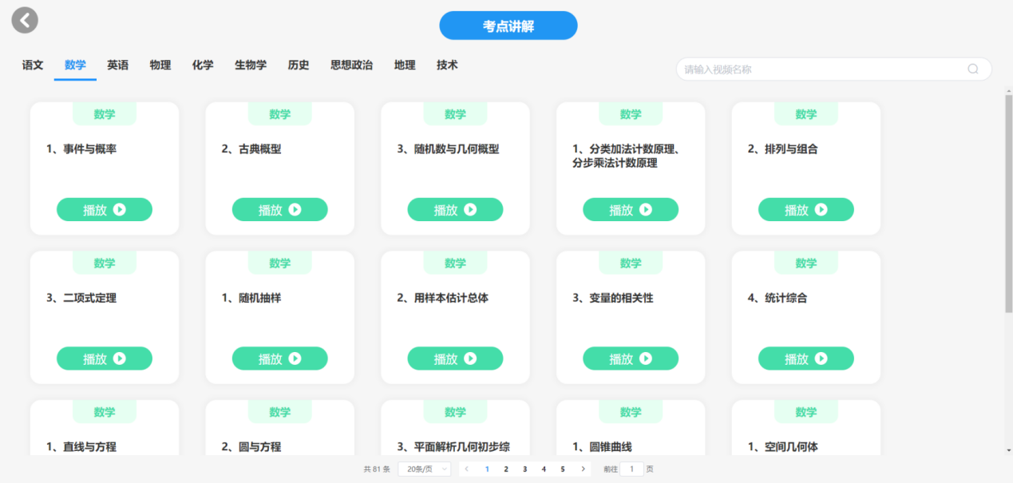Switch to the 技术 tab
This screenshot has width=1013, height=483.
pyautogui.click(x=447, y=65)
